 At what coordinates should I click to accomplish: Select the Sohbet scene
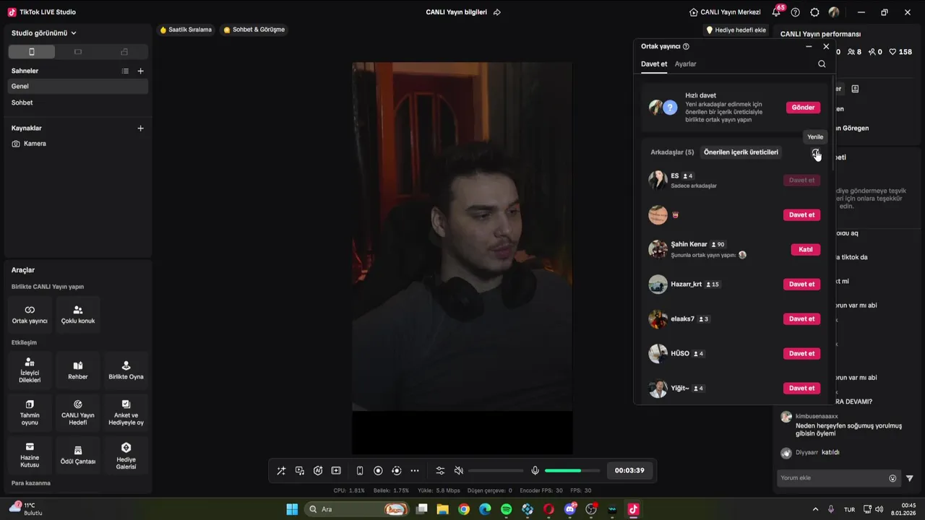point(78,103)
